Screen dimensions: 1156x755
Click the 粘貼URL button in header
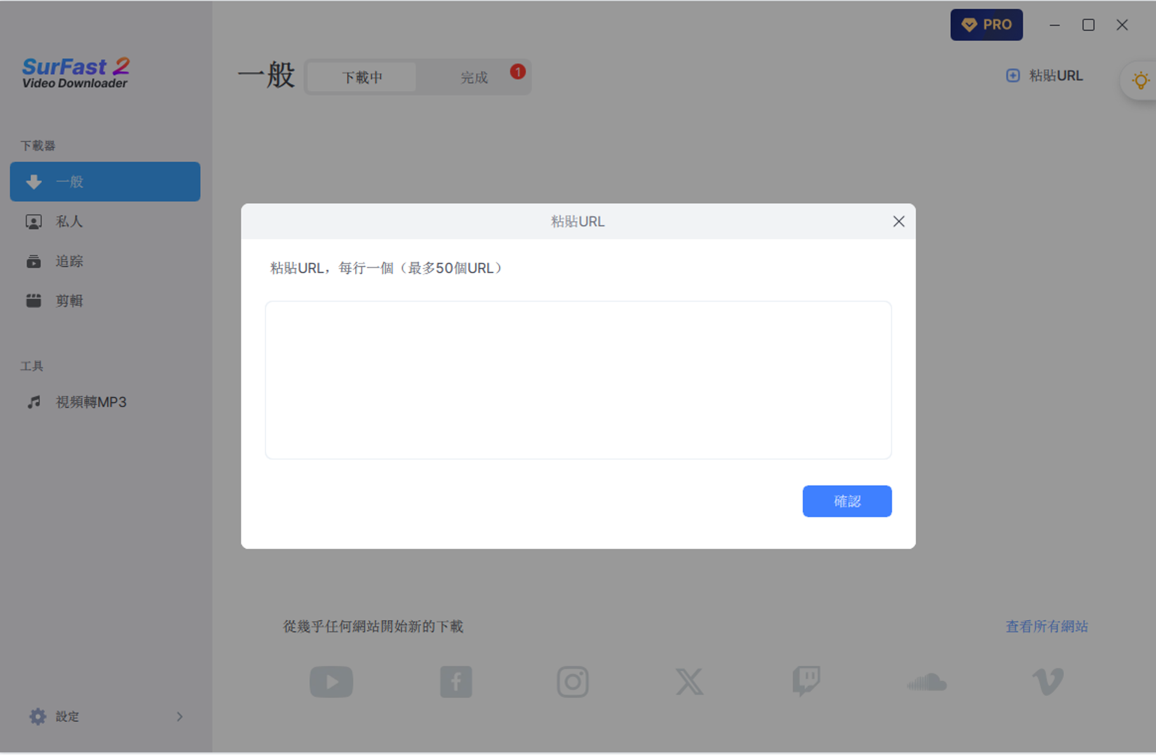1045,76
